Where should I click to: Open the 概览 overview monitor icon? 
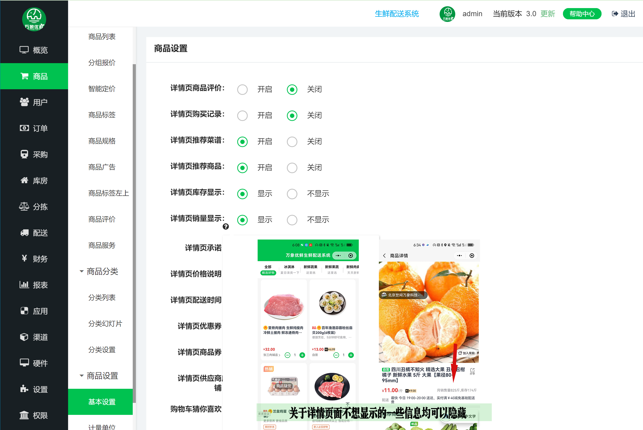click(24, 50)
